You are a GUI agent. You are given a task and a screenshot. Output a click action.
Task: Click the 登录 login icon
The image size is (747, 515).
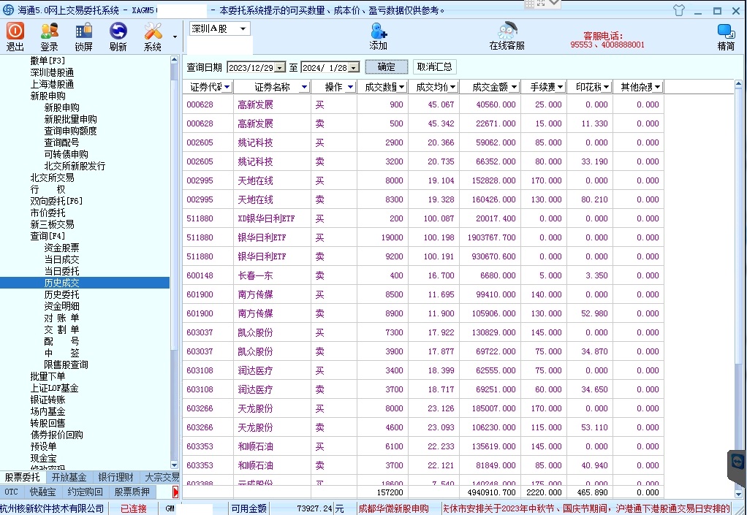[x=49, y=31]
